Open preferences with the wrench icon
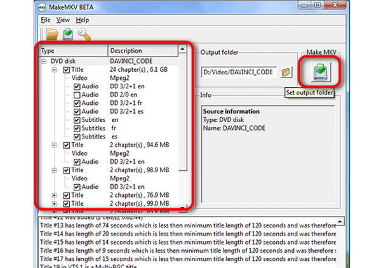This screenshot has height=268, width=381. point(84,34)
